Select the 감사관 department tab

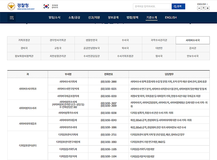click(193, 48)
